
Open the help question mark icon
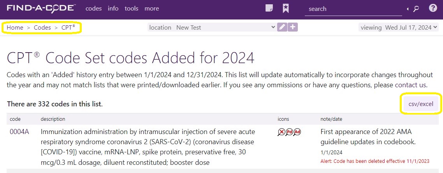(x=433, y=8)
